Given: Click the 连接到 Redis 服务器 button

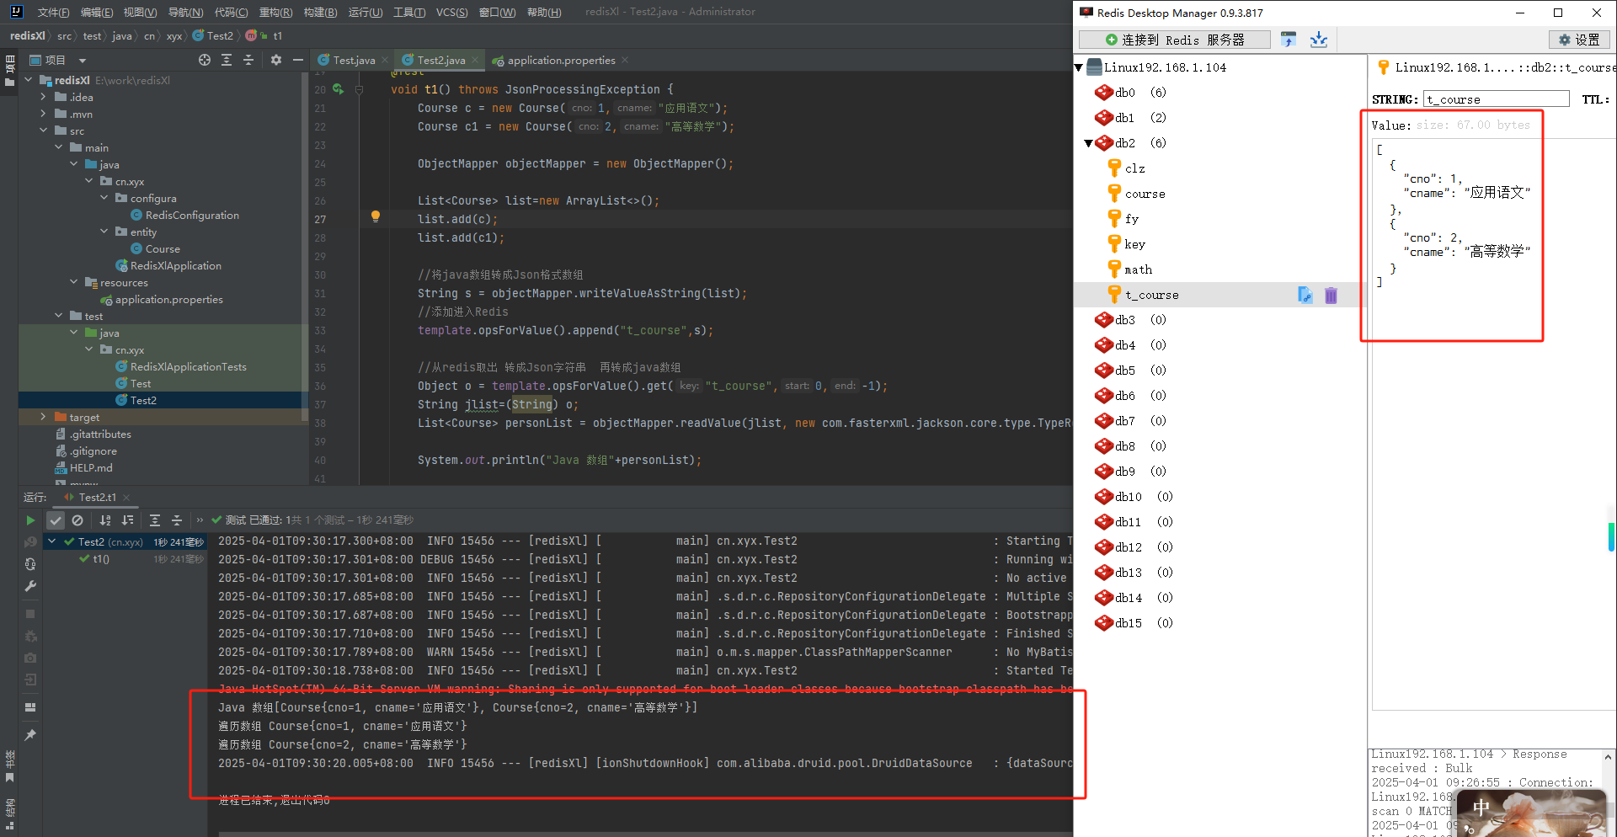Looking at the screenshot, I should point(1173,40).
